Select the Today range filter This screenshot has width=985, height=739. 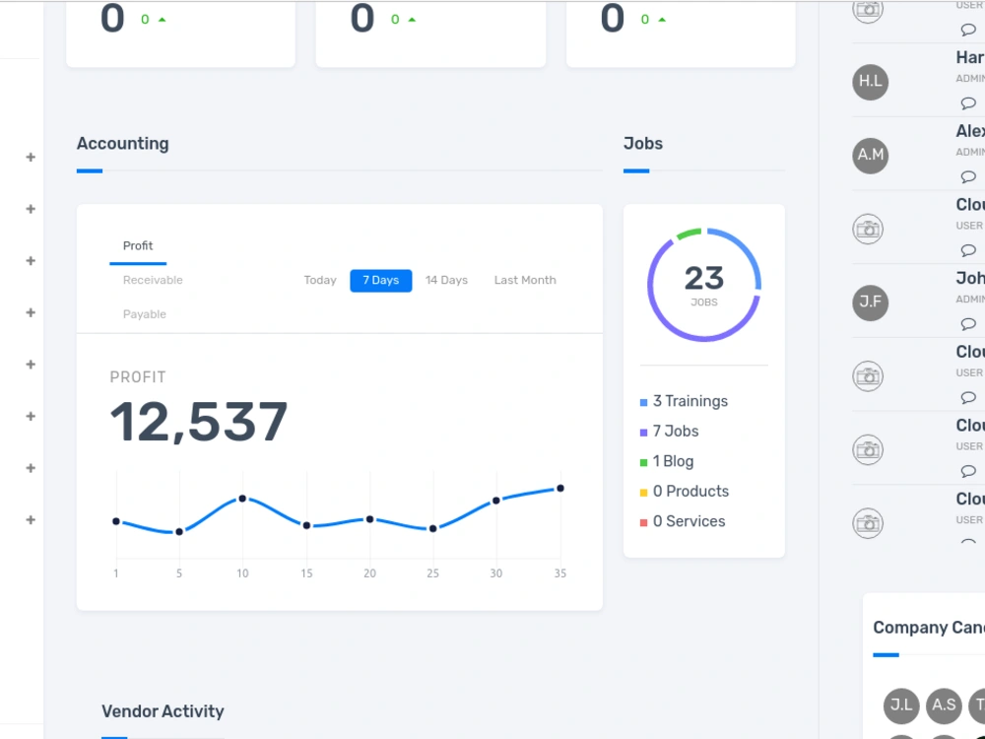(320, 280)
